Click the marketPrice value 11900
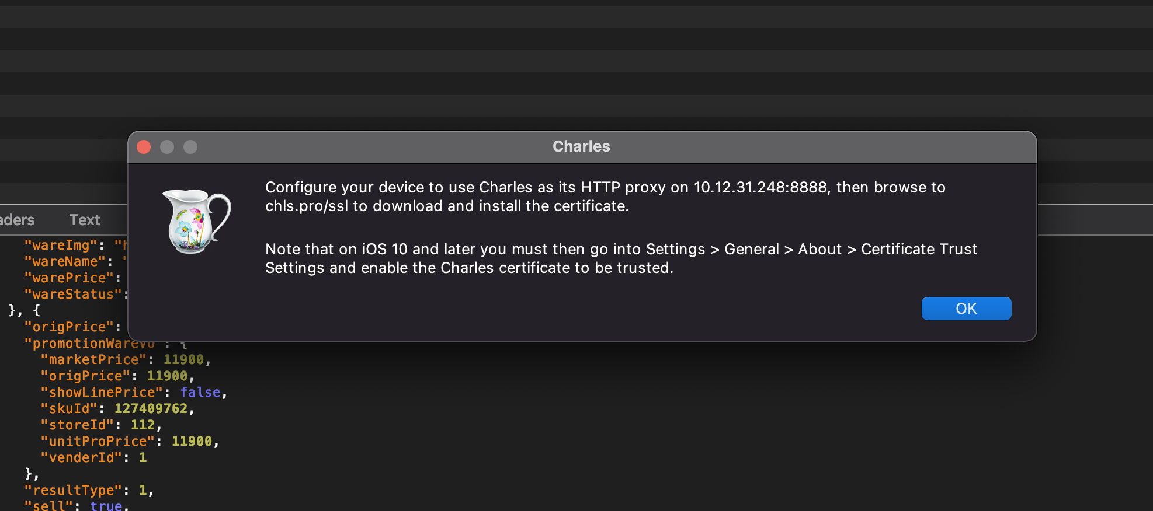The image size is (1153, 511). [183, 359]
